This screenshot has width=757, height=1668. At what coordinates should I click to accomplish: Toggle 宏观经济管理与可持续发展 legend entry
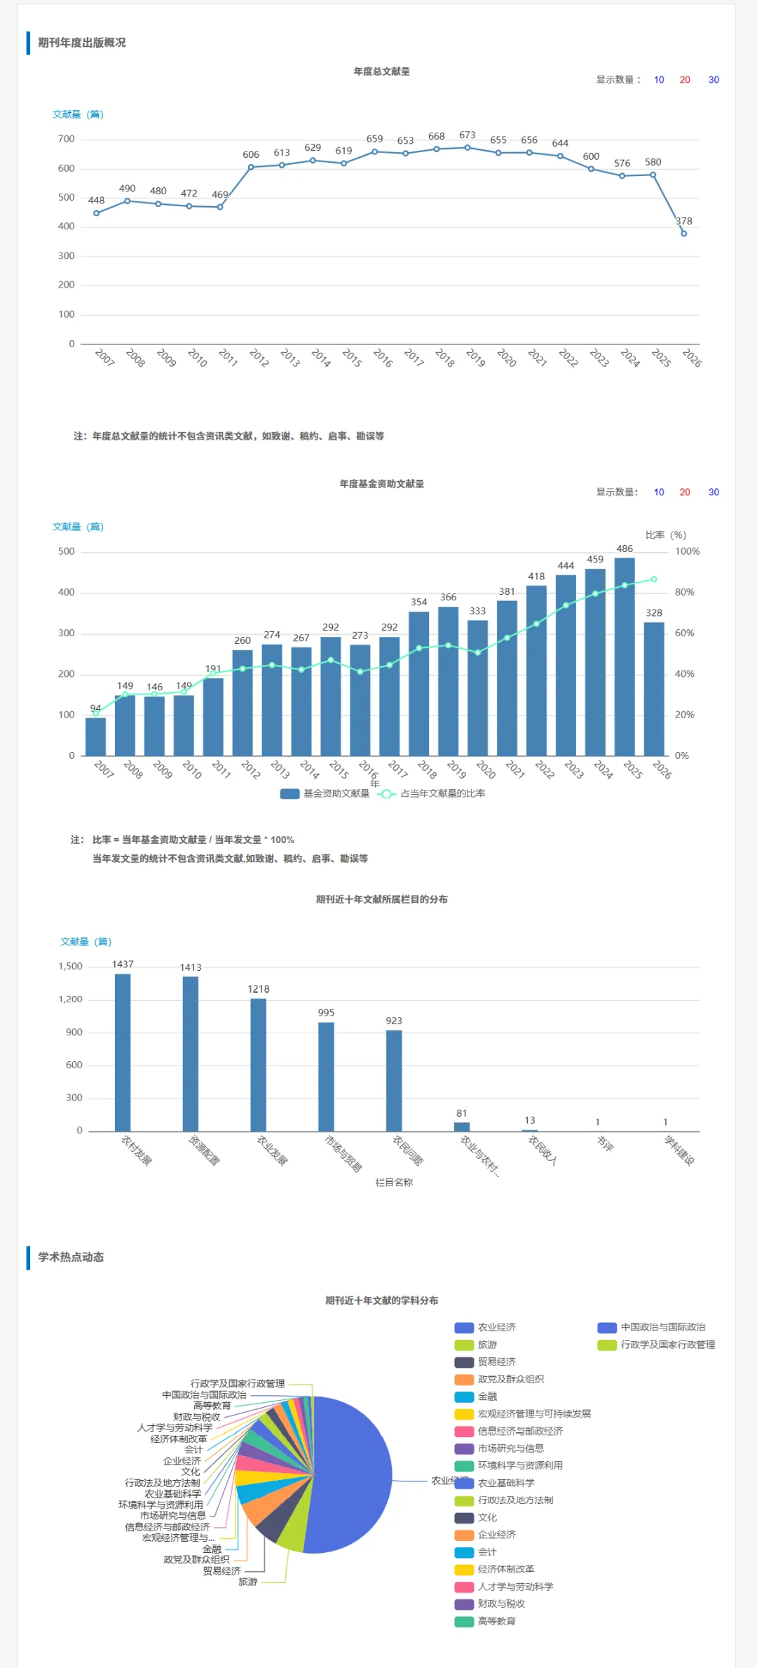pos(523,1414)
